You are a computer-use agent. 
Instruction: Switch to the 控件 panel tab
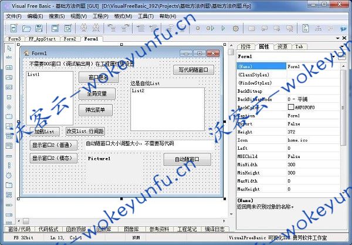tap(246, 46)
